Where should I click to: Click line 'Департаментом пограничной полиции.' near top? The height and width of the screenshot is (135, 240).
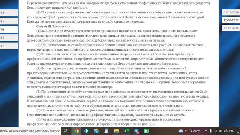(x=57, y=8)
